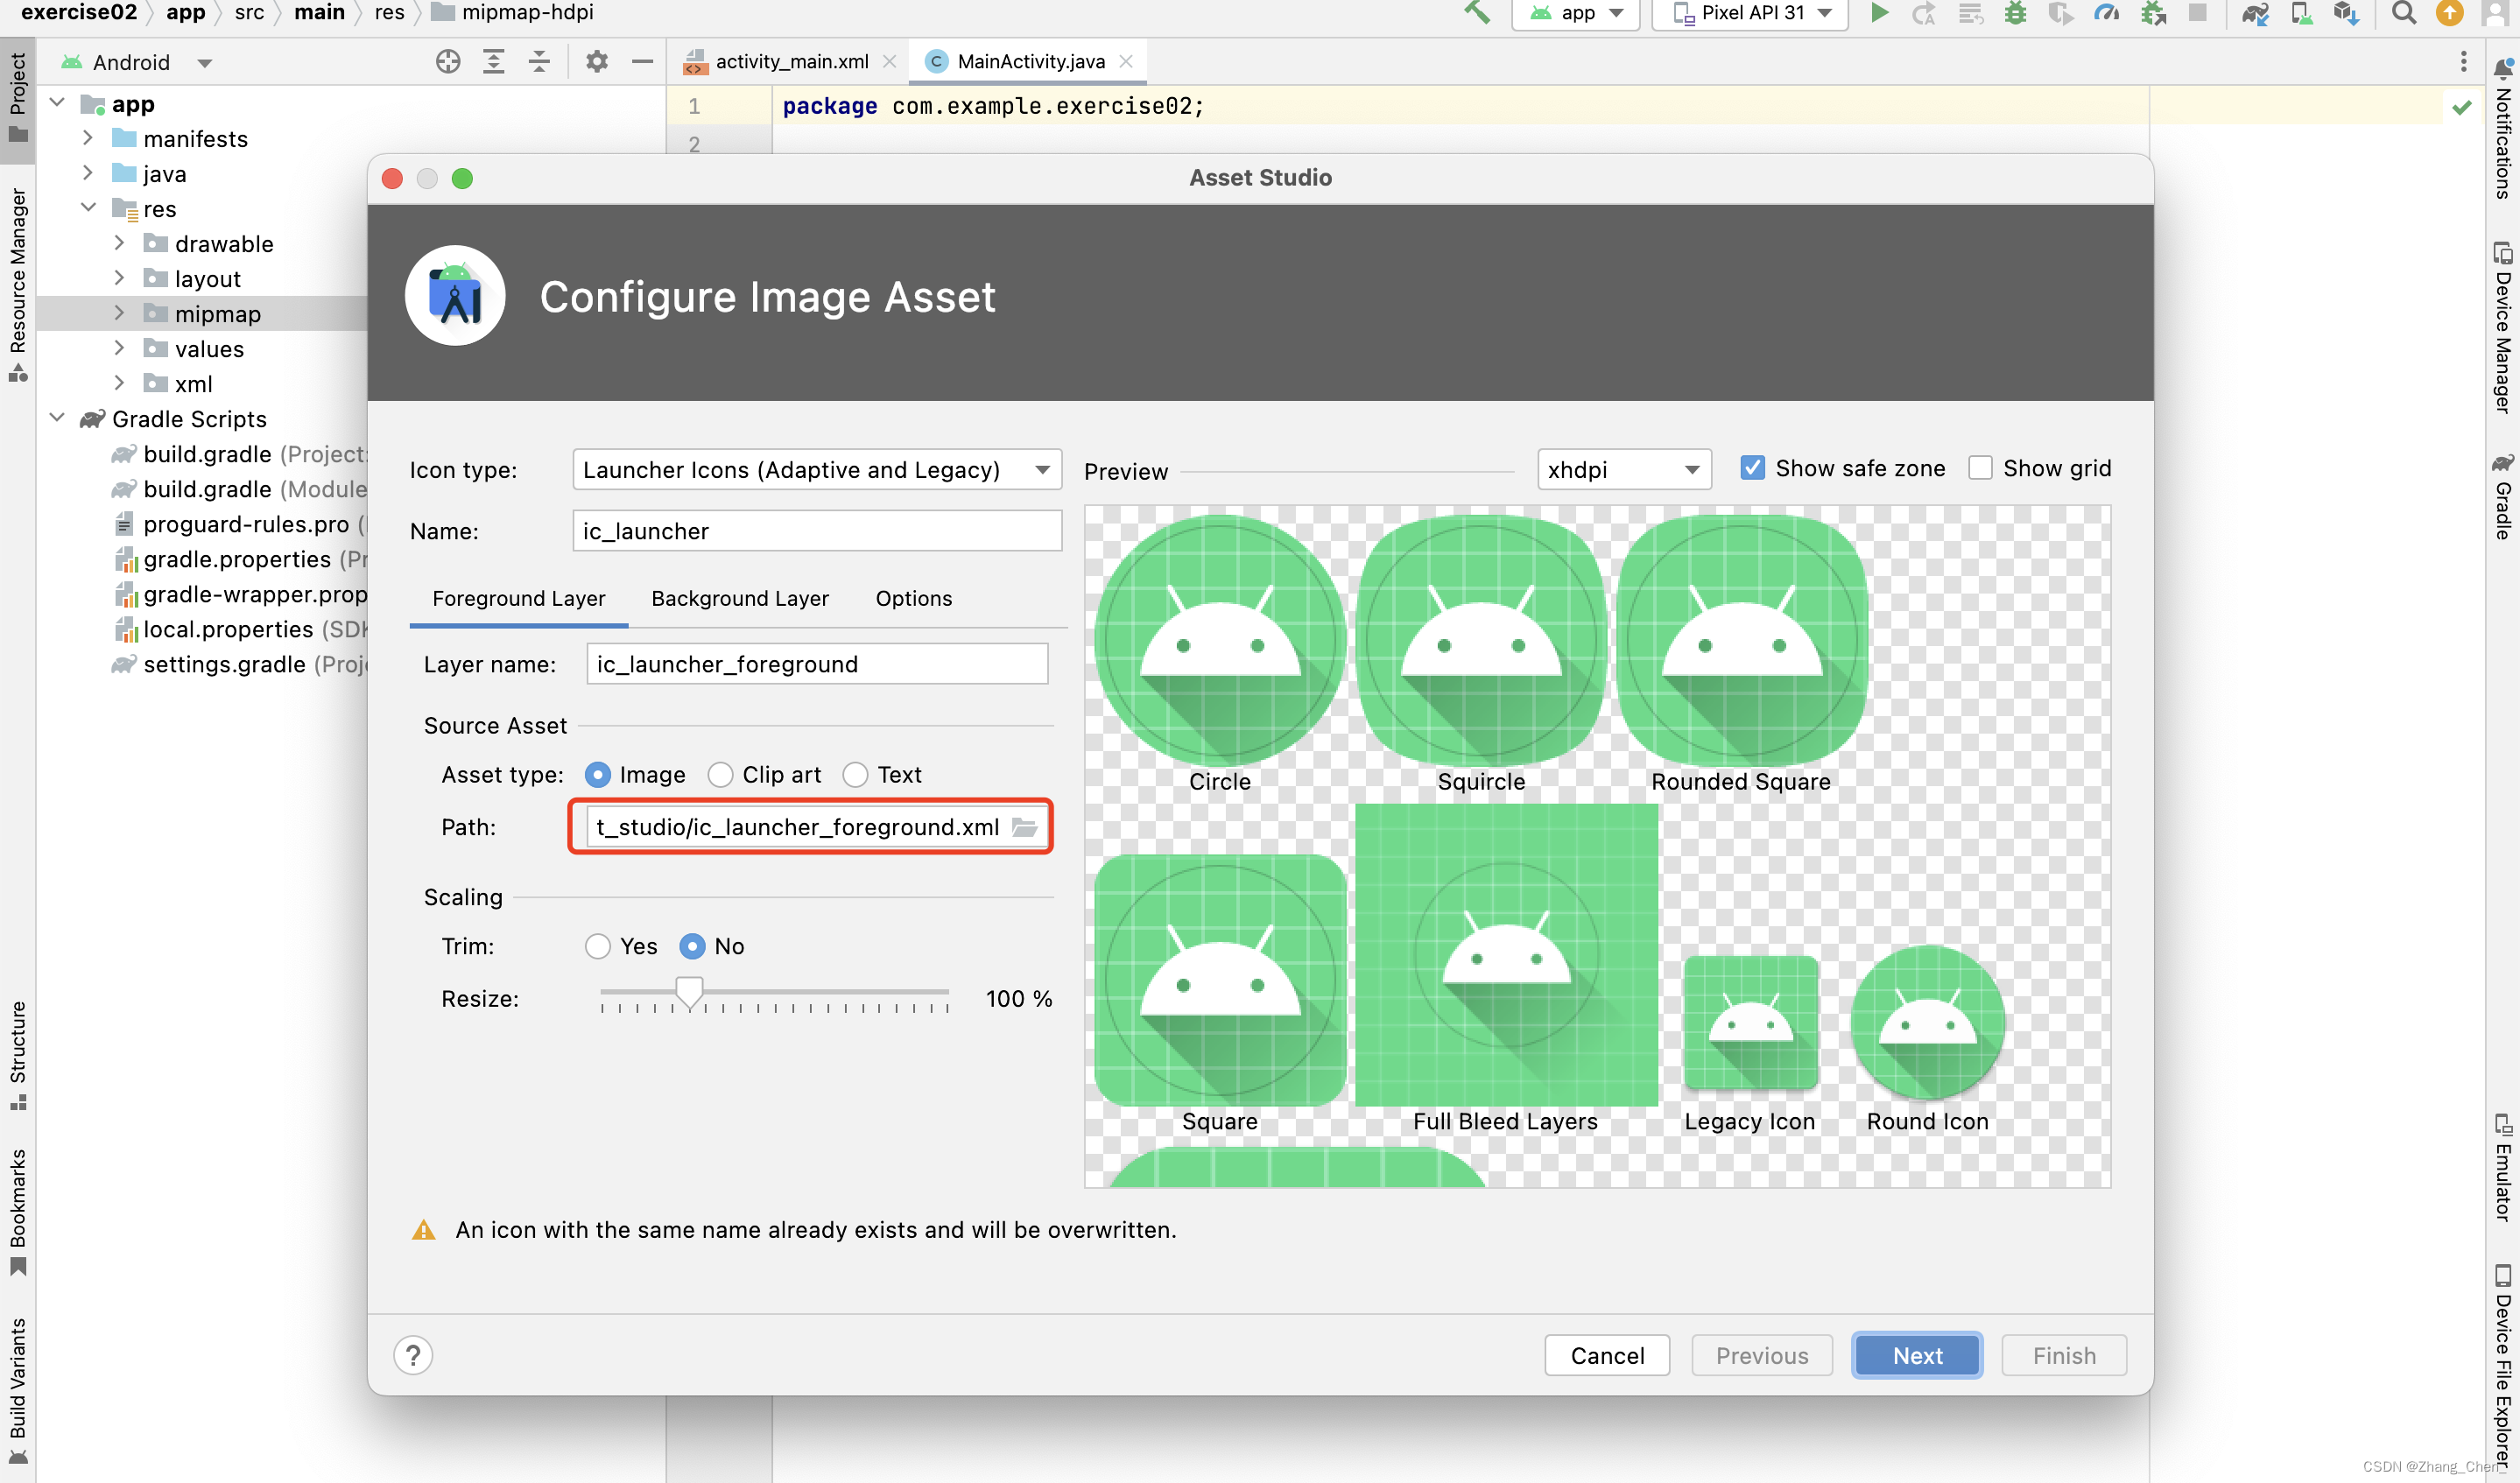The width and height of the screenshot is (2520, 1483).
Task: Close the MainActivity.java tab with the x
Action: 1126,62
